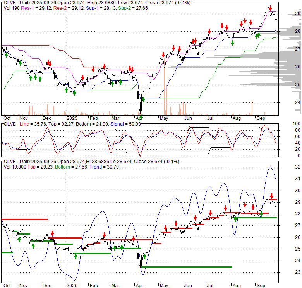Click the 'Vol 198' label in top chart
The image size is (302, 288).
(12, 8)
